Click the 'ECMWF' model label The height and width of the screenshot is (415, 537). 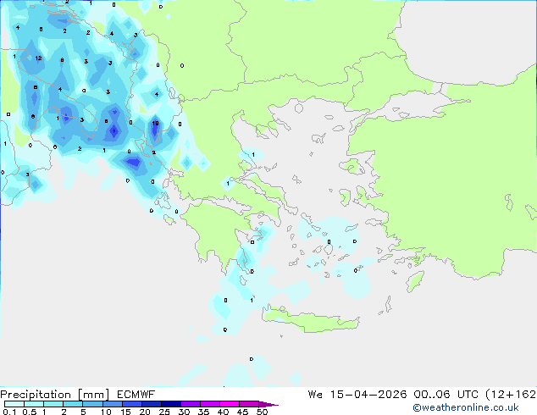(x=136, y=395)
